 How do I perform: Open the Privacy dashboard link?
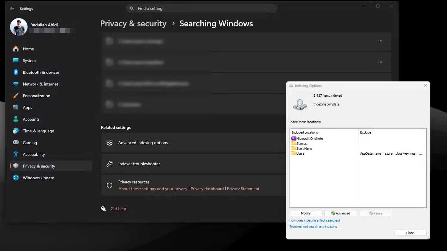click(x=207, y=189)
